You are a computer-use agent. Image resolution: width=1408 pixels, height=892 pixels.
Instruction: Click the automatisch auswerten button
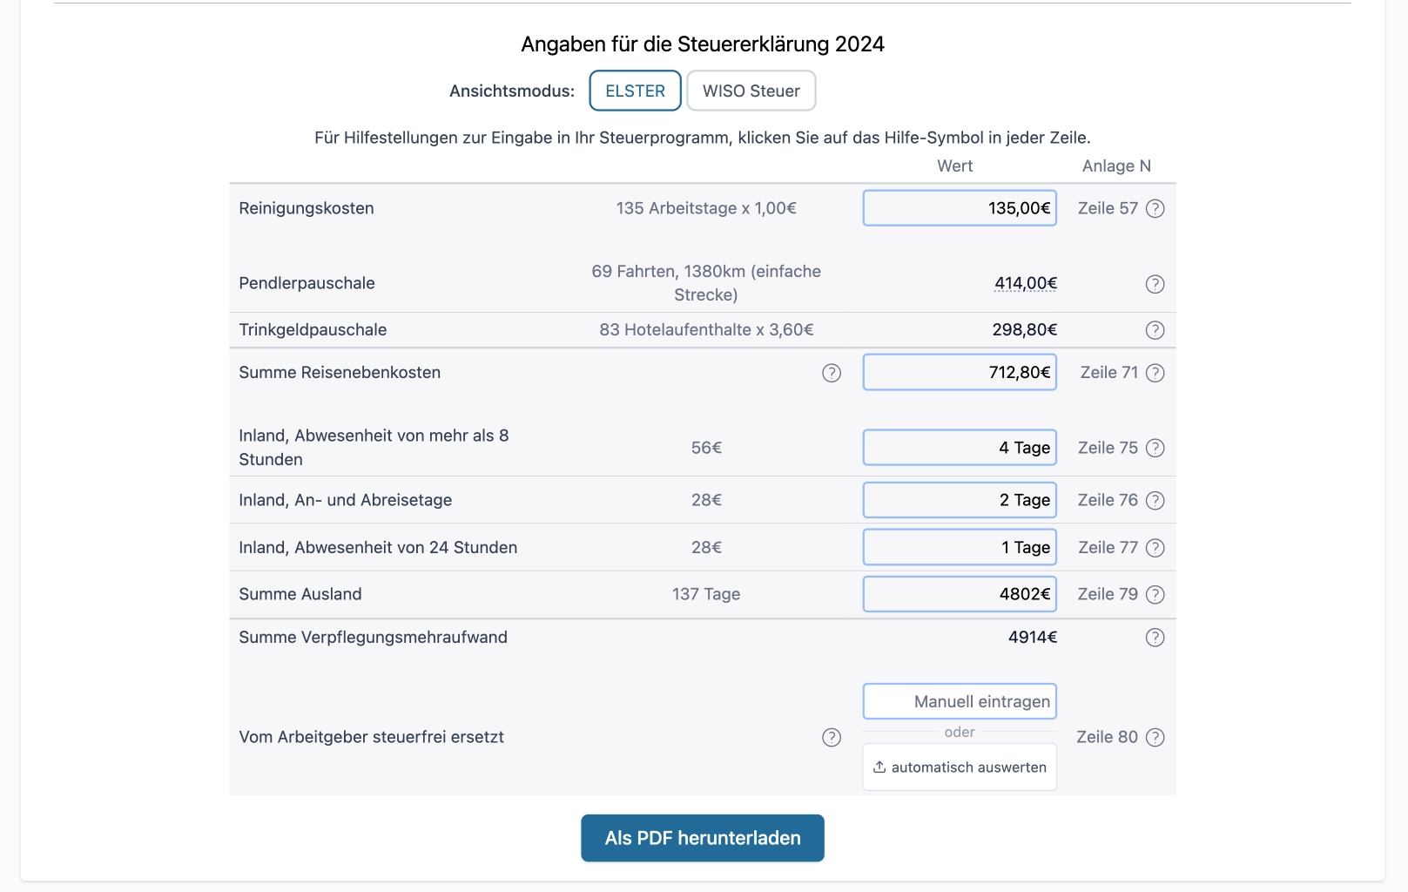pos(959,767)
